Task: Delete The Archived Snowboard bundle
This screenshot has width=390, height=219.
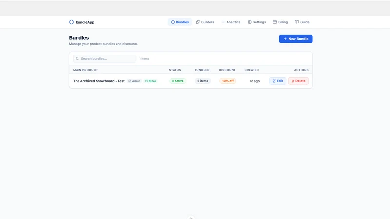Action: pyautogui.click(x=298, y=81)
